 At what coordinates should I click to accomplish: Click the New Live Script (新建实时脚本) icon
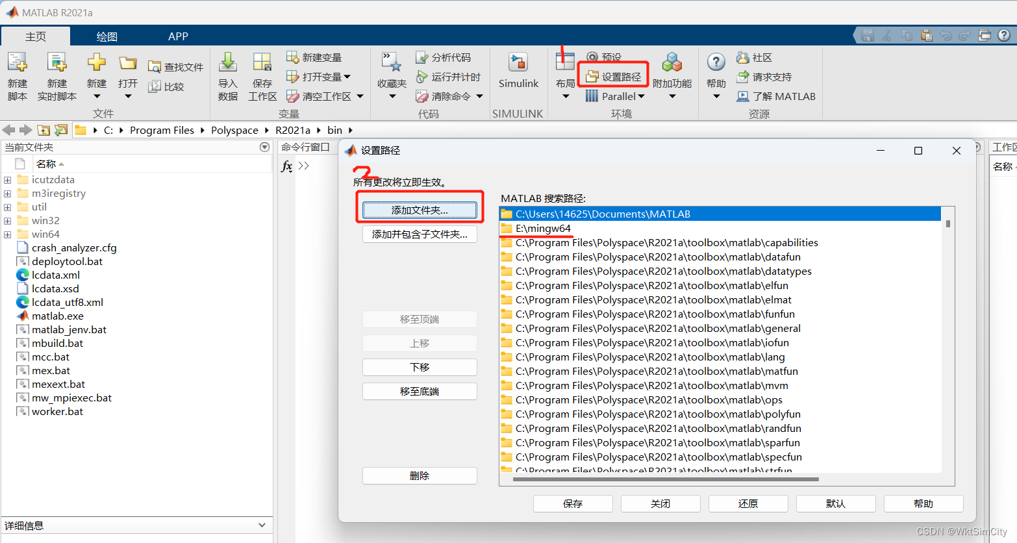(57, 63)
